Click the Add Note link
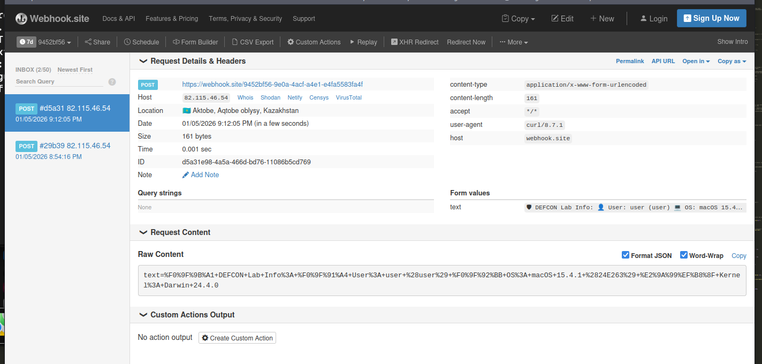Screen dimensions: 762x364 point(204,175)
